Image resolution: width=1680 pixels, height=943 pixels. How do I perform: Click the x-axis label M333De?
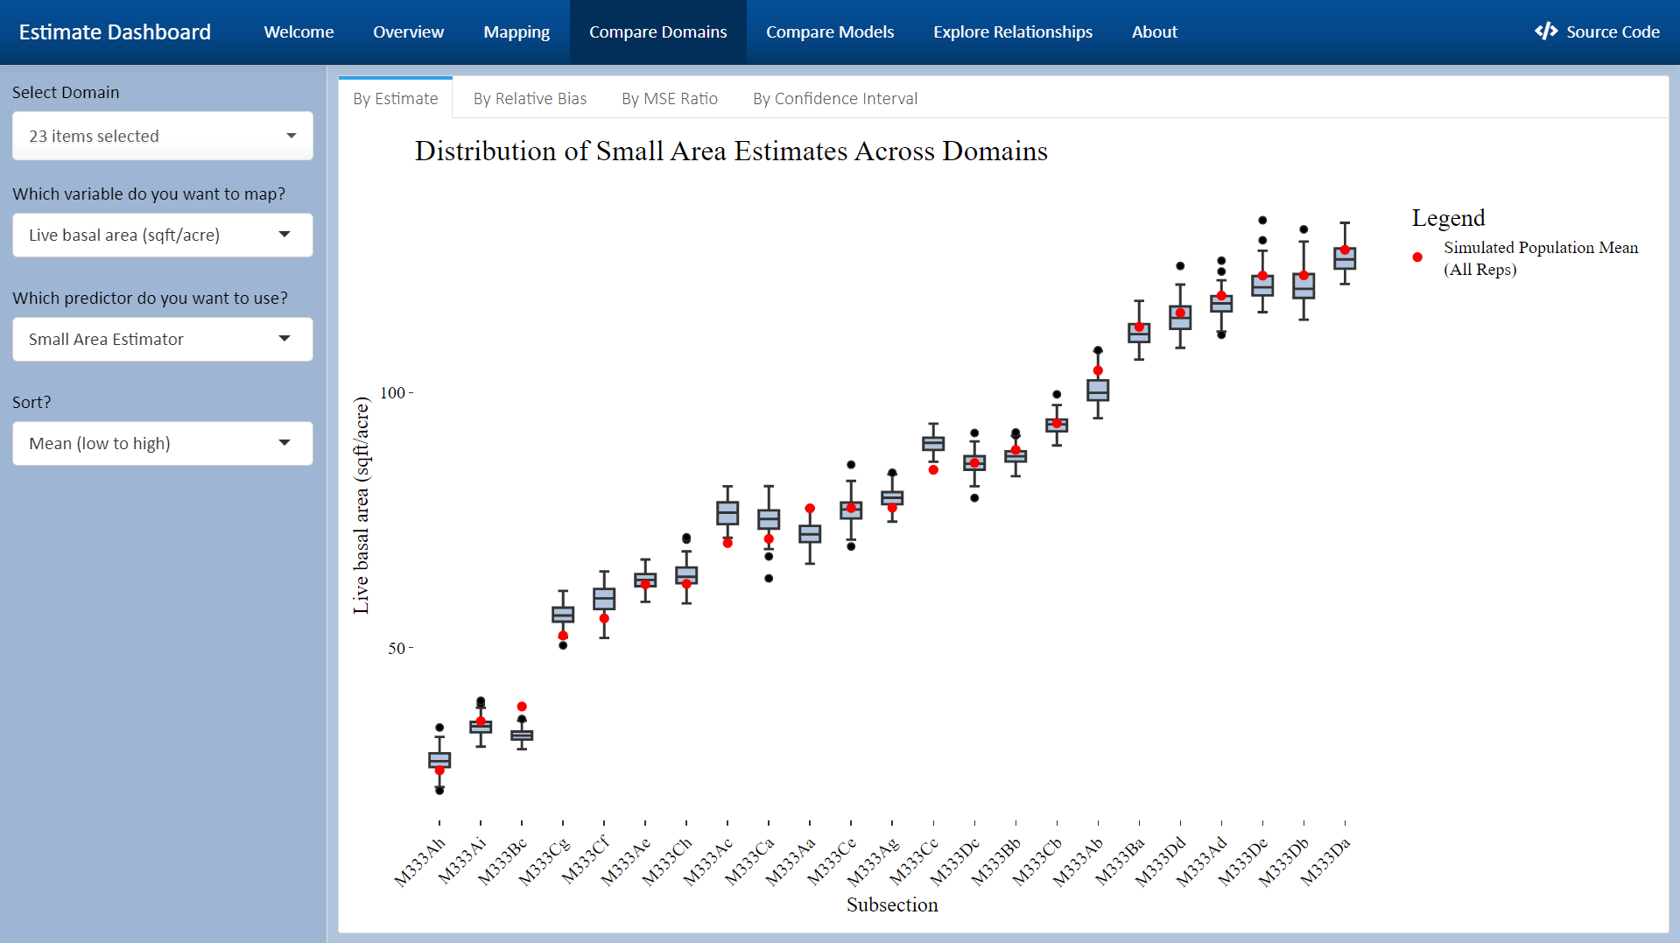[x=1243, y=862]
